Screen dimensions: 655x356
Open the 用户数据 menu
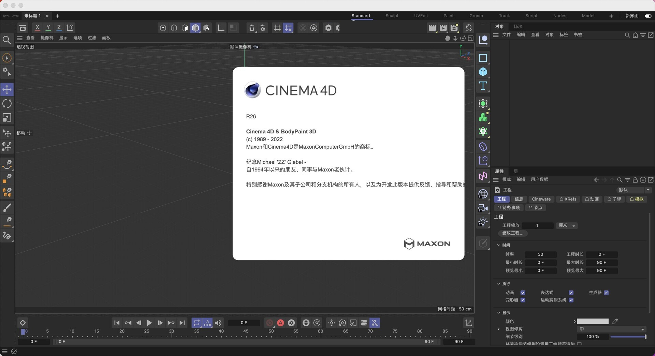[539, 179]
